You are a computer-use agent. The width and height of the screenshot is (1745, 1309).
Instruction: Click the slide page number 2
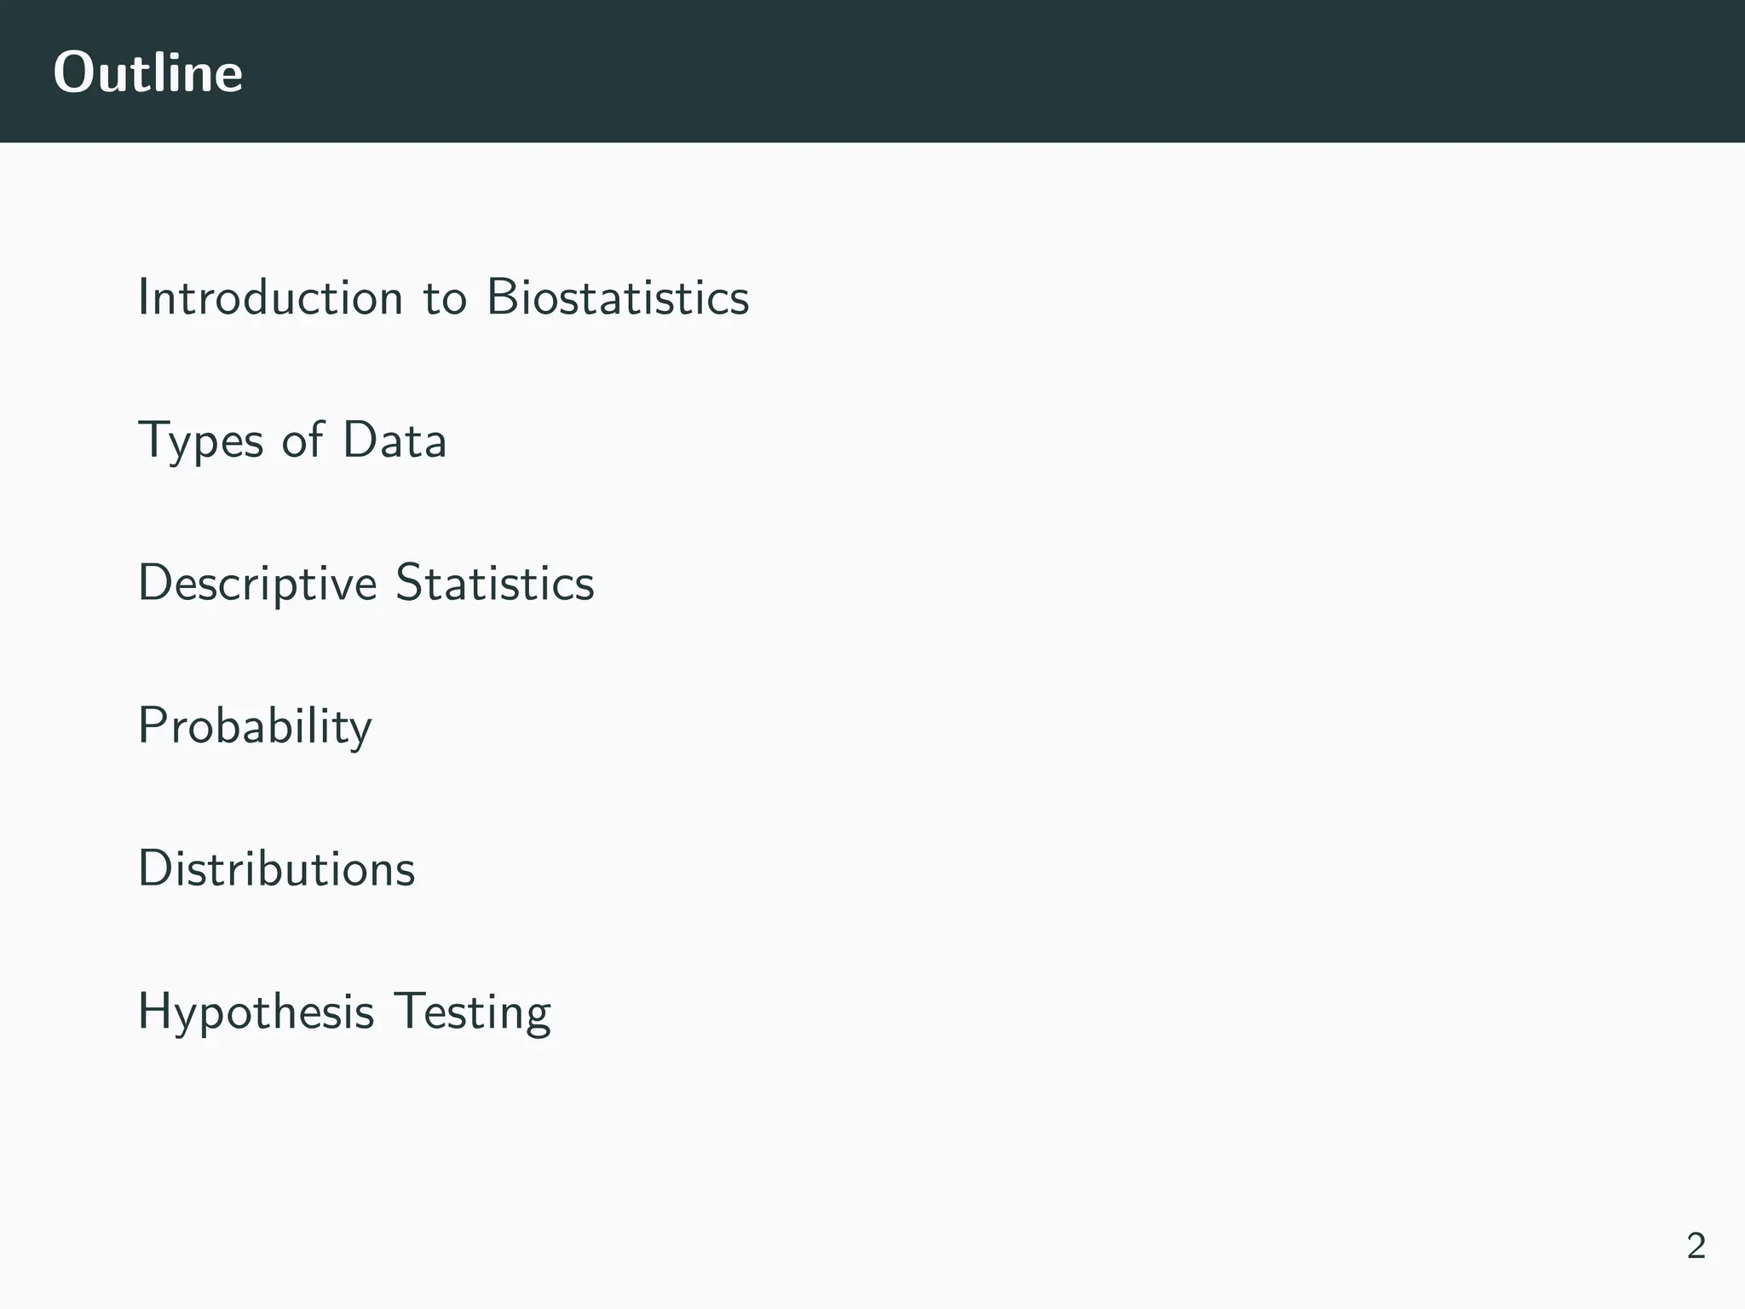pos(1696,1246)
